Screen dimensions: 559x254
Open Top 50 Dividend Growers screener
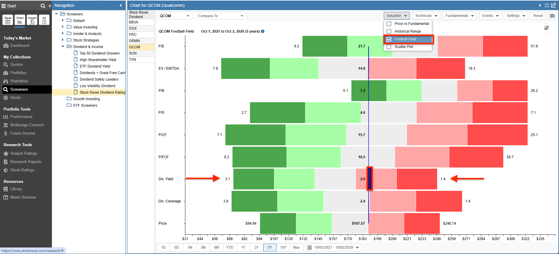tap(100, 53)
